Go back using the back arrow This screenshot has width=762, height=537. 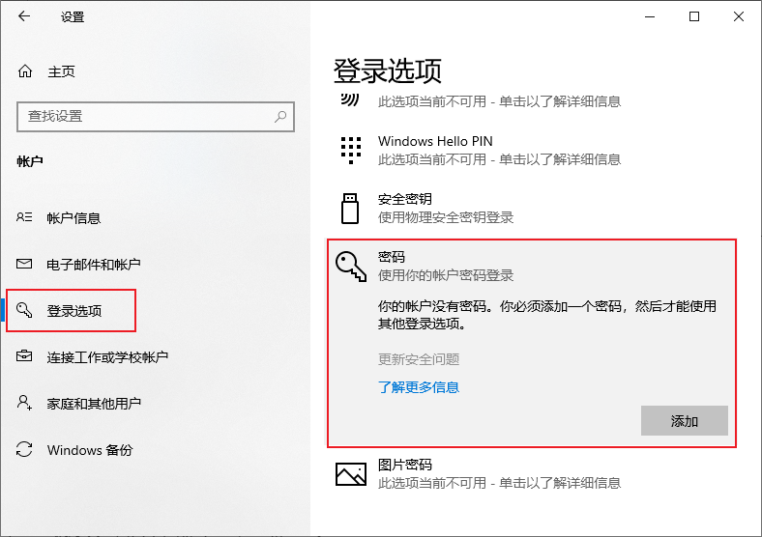tap(24, 16)
